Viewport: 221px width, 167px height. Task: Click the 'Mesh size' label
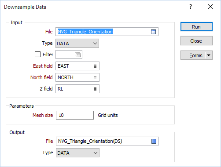tap(43, 115)
